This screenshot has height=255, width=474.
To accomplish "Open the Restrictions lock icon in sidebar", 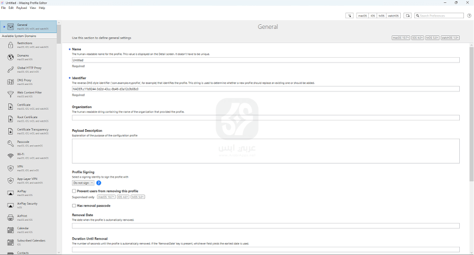I will point(11,45).
